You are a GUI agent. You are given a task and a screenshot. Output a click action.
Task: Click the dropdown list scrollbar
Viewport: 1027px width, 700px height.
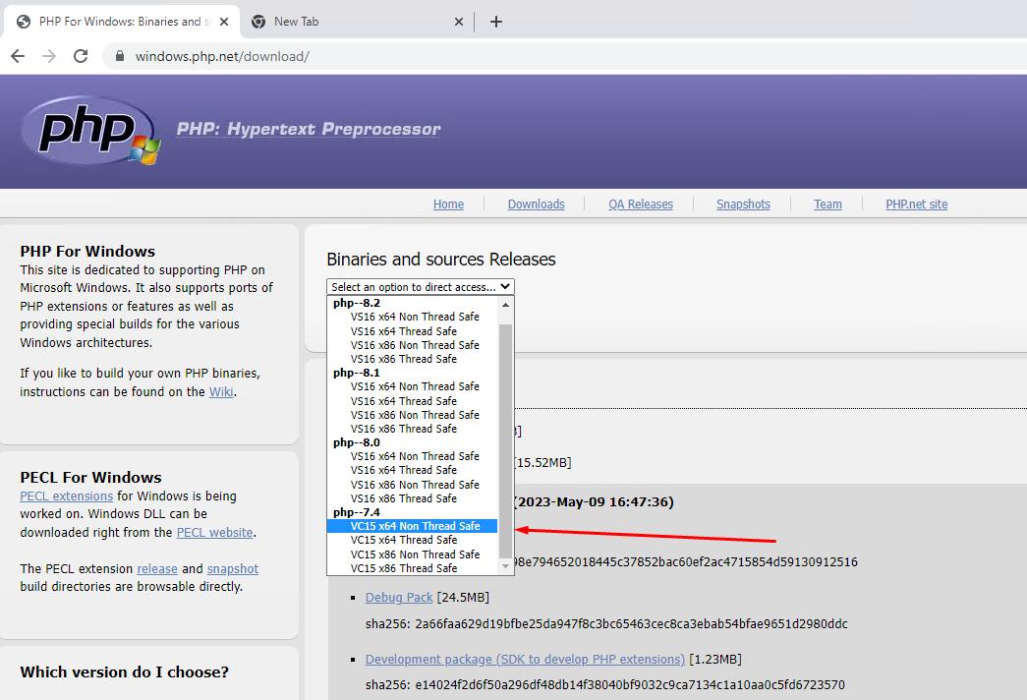pos(503,433)
